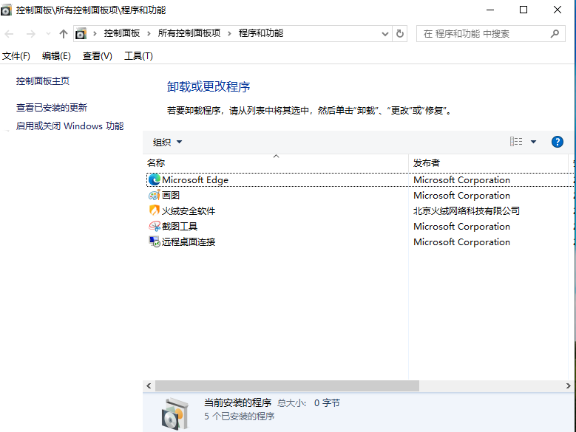Expand chevron after 所有控制面板项 in breadcrumb
Screen dimensions: 576x432
pos(229,34)
